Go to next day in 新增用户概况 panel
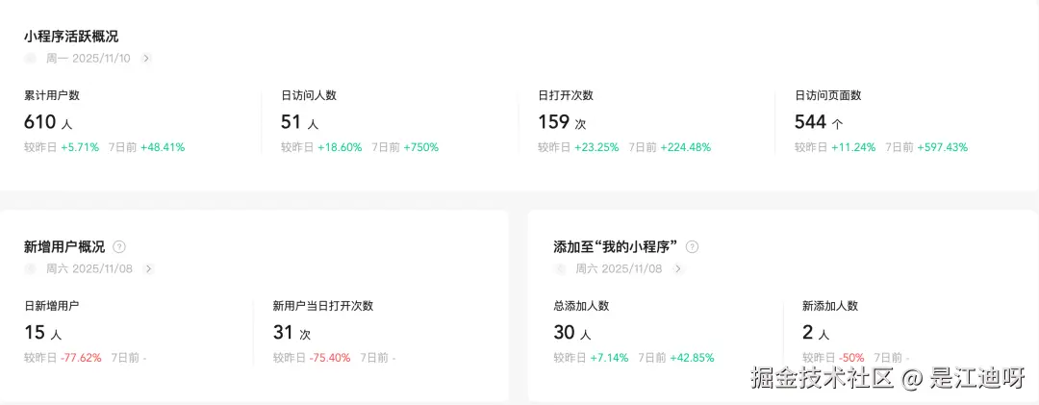This screenshot has height=405, width=1039. coord(148,269)
